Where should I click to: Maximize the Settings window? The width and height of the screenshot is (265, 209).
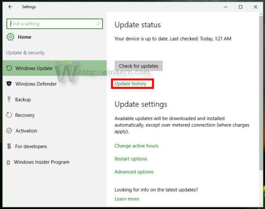click(240, 7)
